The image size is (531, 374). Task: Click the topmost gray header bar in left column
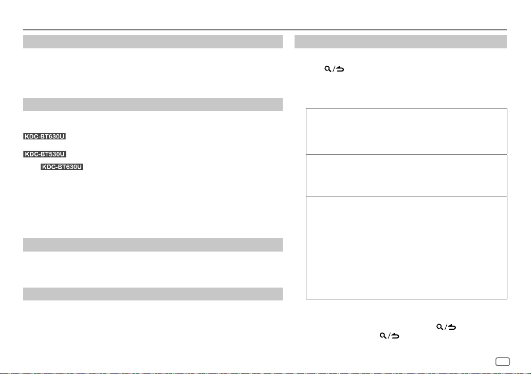[153, 42]
